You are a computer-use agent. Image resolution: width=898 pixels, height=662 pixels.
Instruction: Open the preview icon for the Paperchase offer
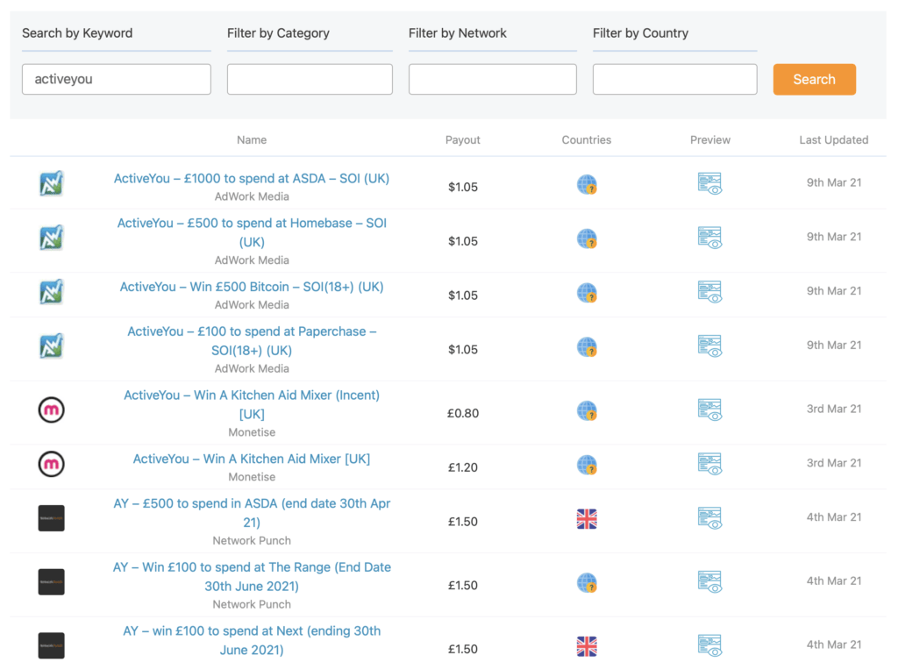[x=709, y=347]
